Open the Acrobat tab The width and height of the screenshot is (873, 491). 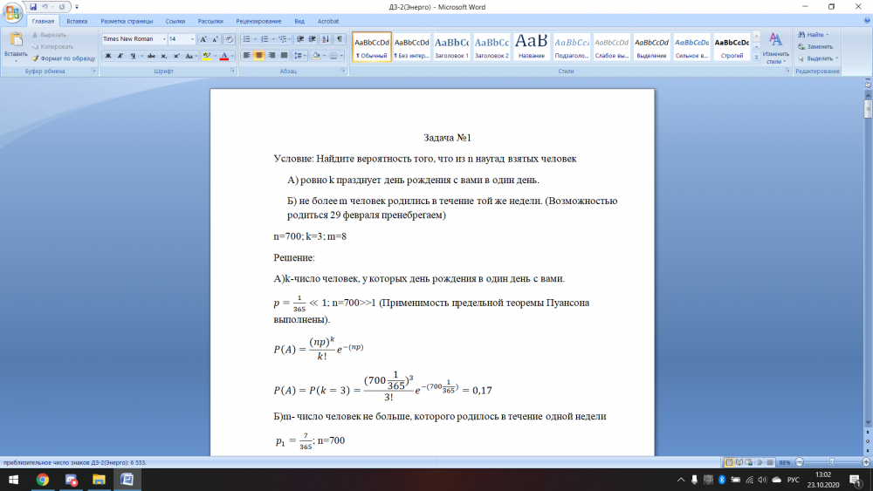pyautogui.click(x=328, y=21)
